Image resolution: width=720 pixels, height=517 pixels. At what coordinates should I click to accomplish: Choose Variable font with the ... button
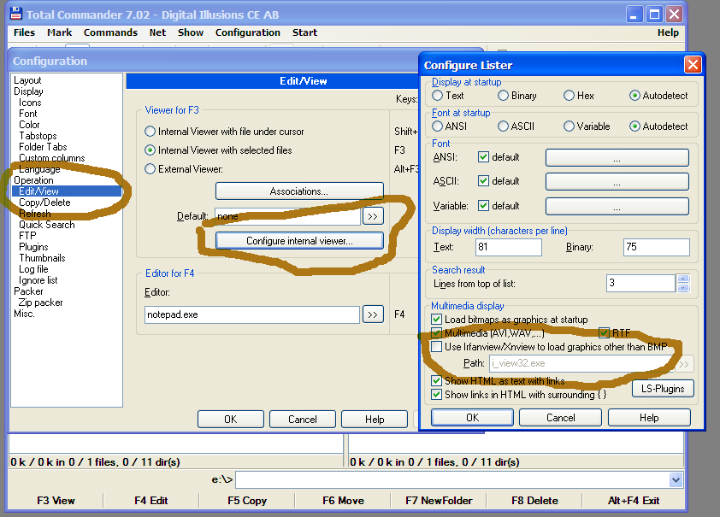(617, 206)
